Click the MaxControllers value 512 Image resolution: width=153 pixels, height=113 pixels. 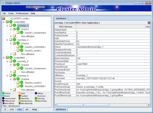pos(113,58)
